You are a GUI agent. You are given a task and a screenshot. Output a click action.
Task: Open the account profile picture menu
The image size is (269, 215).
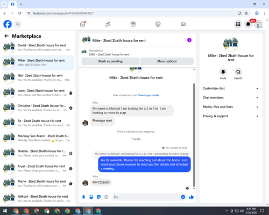[x=258, y=24]
